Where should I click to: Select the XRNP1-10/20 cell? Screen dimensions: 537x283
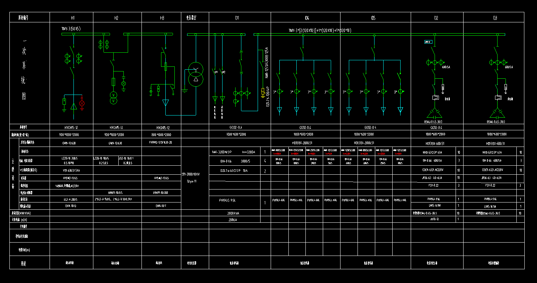click(x=161, y=192)
